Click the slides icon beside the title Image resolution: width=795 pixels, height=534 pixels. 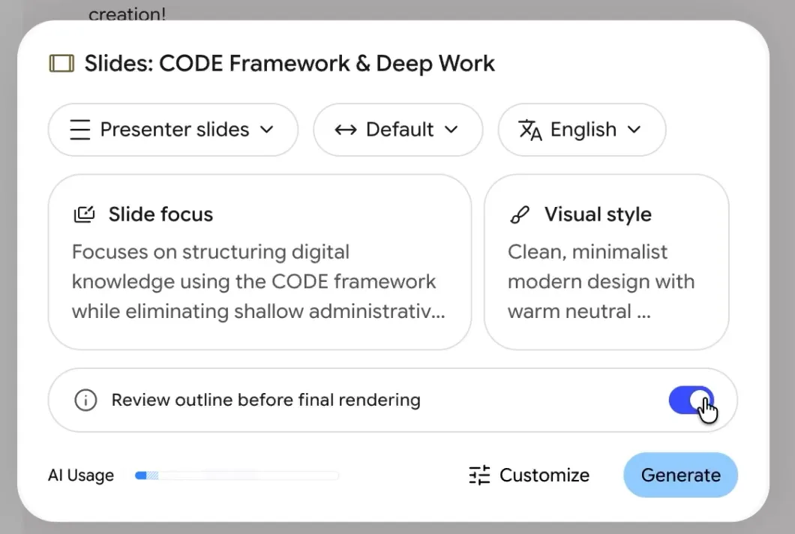(x=61, y=64)
